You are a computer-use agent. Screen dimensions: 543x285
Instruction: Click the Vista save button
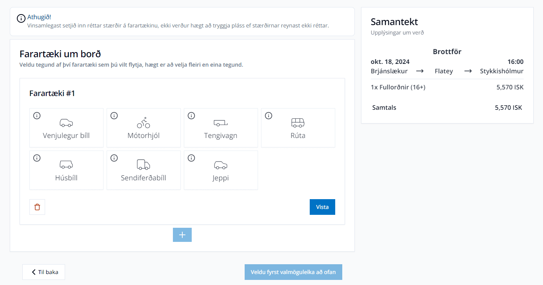coord(322,207)
